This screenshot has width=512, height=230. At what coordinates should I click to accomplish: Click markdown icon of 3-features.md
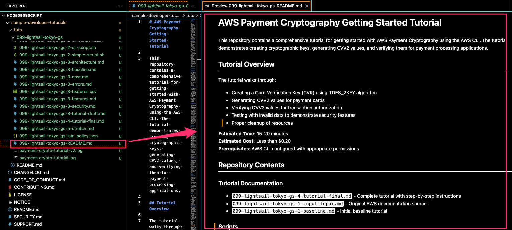[15, 99]
